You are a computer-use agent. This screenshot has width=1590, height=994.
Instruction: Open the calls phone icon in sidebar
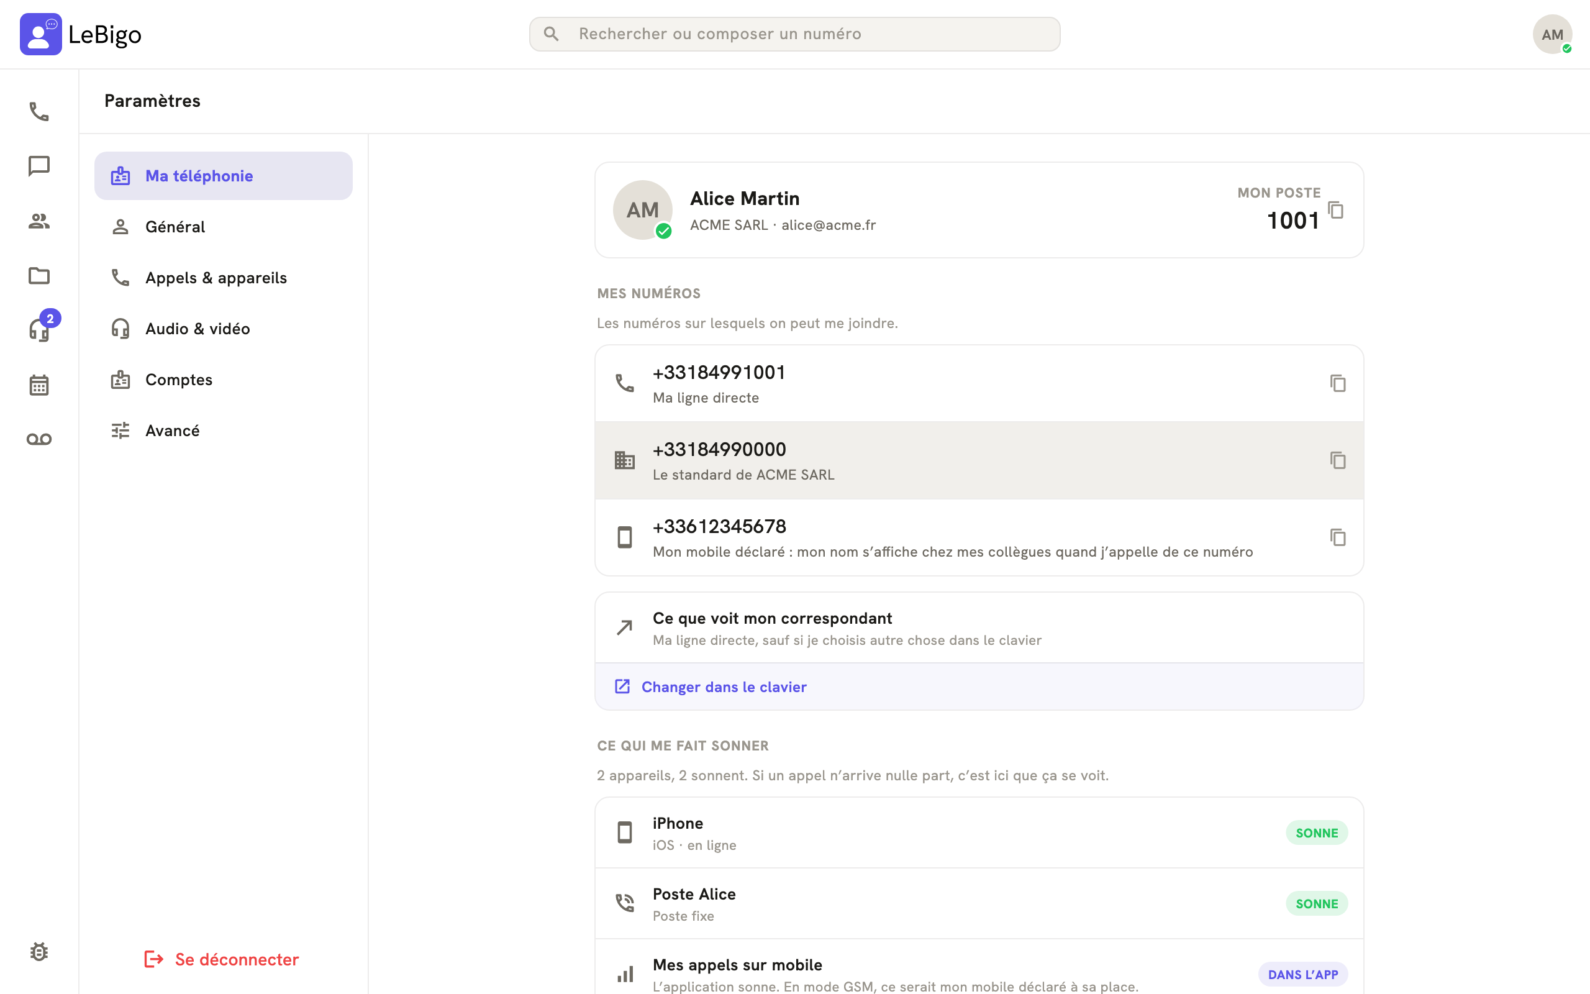[39, 112]
